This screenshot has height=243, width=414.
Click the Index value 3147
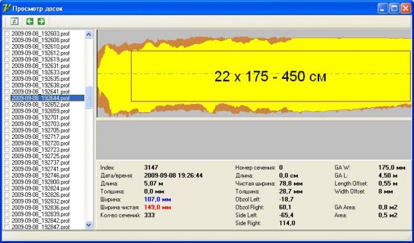151,168
